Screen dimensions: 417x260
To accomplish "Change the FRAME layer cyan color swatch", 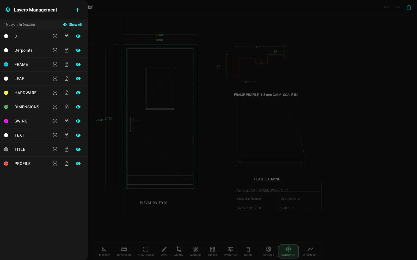I will point(6,64).
